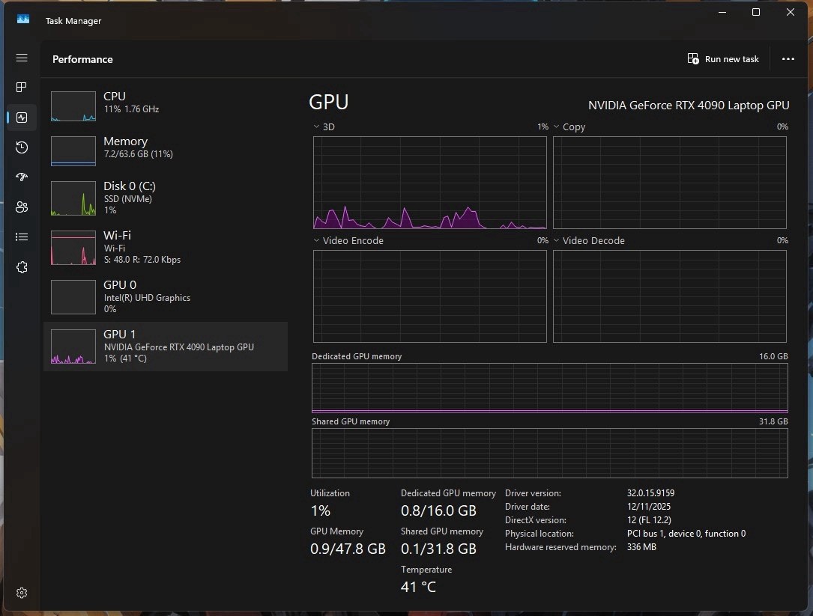Click PCI bus 1 physical location value
This screenshot has height=616, width=813.
click(686, 533)
